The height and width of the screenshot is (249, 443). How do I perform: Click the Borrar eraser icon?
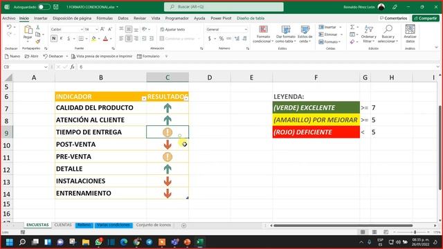352,41
